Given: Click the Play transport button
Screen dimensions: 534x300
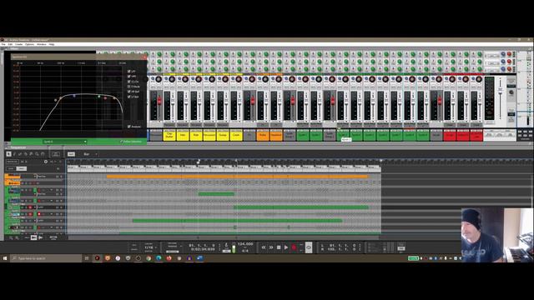Looking at the screenshot, I should tap(286, 247).
